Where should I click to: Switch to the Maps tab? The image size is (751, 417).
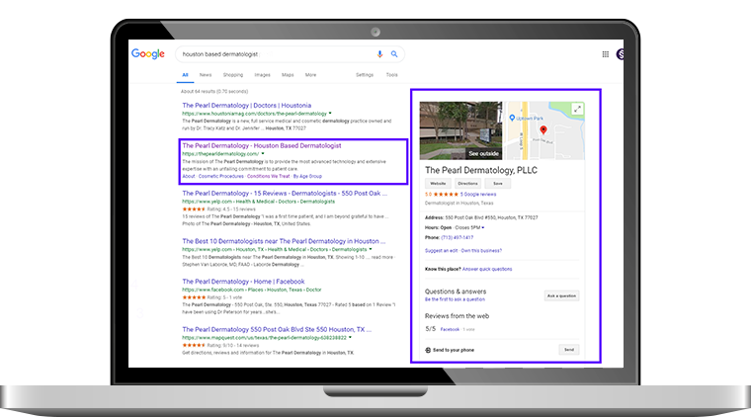coord(288,75)
